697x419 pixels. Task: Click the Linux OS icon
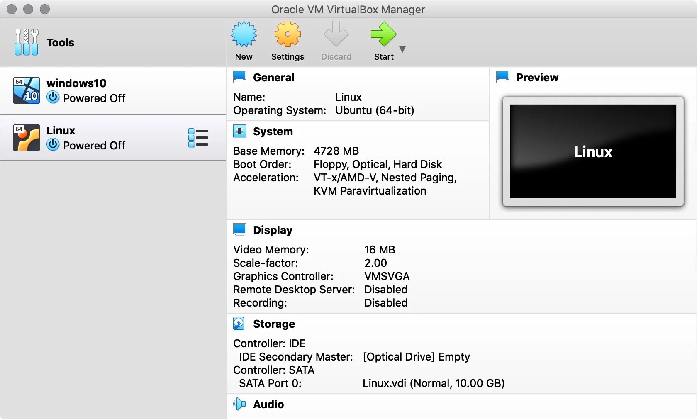[x=27, y=138]
